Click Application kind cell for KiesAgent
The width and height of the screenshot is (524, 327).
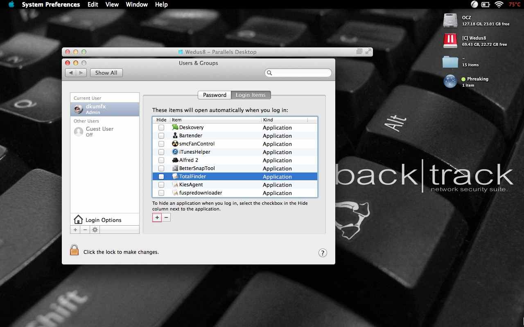[x=277, y=185]
